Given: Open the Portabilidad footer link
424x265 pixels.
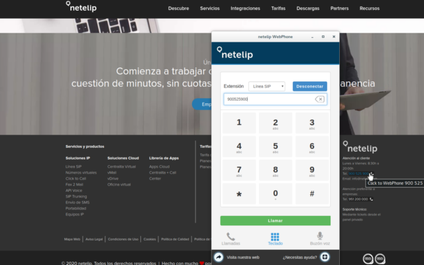Looking at the screenshot, I should tap(76, 208).
